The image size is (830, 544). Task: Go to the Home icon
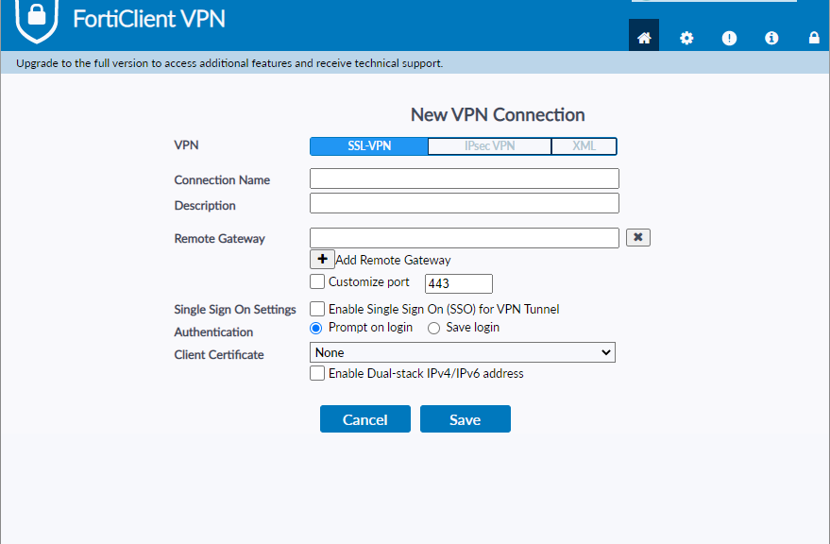coord(644,38)
